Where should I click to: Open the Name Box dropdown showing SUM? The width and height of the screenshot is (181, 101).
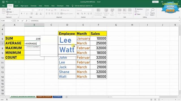11,21
